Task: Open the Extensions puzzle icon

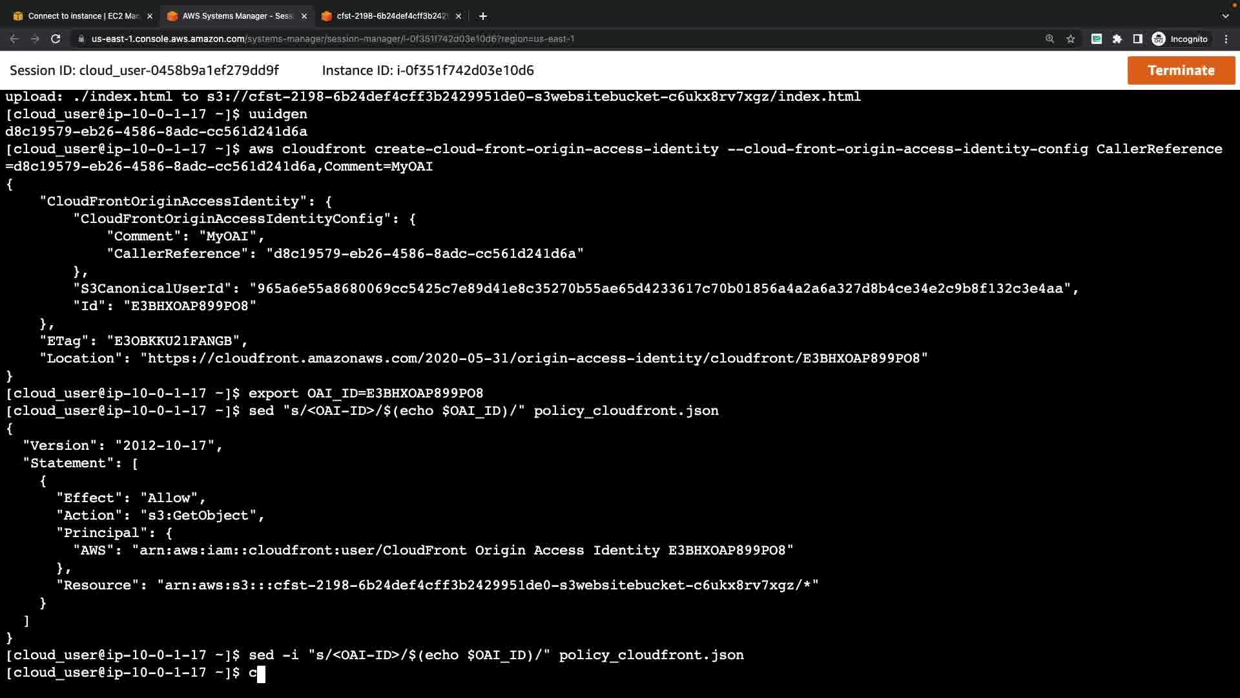Action: point(1117,39)
